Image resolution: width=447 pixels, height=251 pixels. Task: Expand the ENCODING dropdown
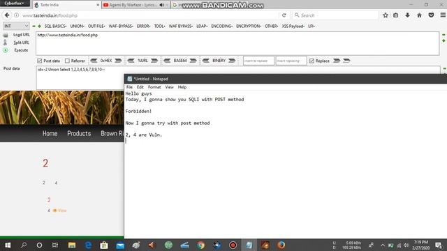(x=221, y=26)
